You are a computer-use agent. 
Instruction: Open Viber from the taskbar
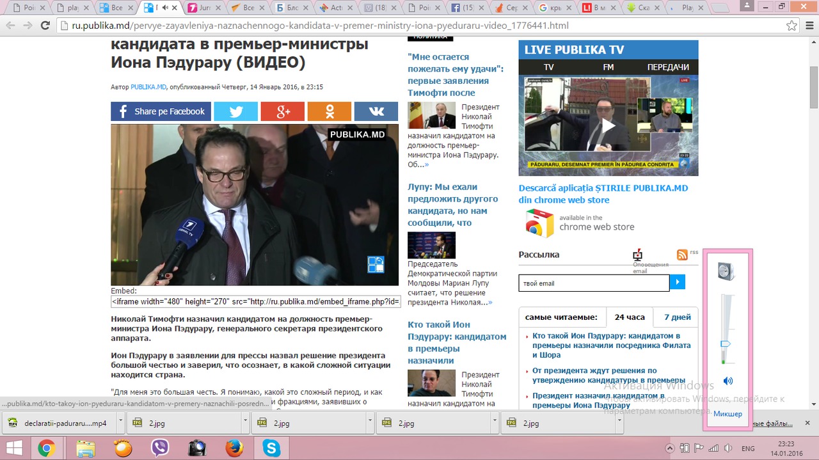tap(160, 448)
